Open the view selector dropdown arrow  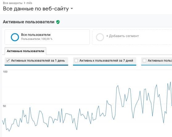[72, 9]
